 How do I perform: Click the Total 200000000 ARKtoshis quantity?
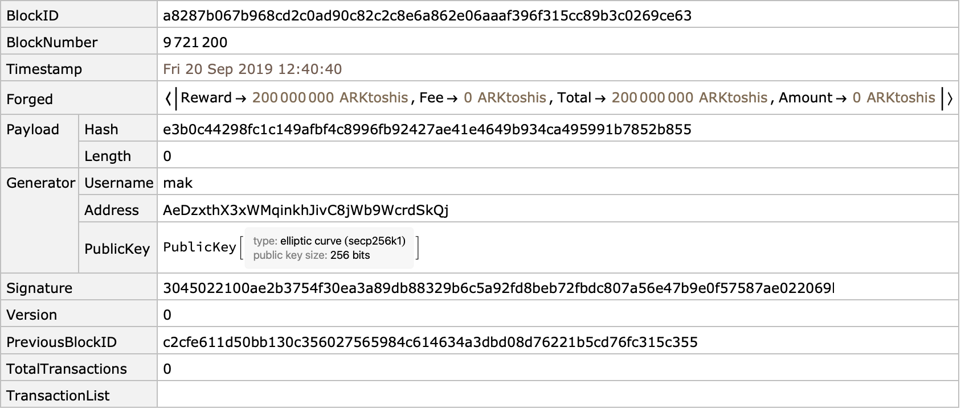(x=689, y=97)
